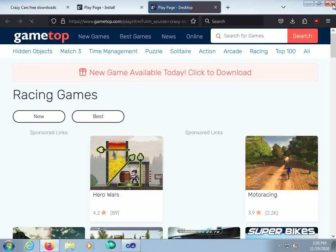Screen dimensions: 336x252
Task: Open the Online navigation link
Action: pos(195,36)
